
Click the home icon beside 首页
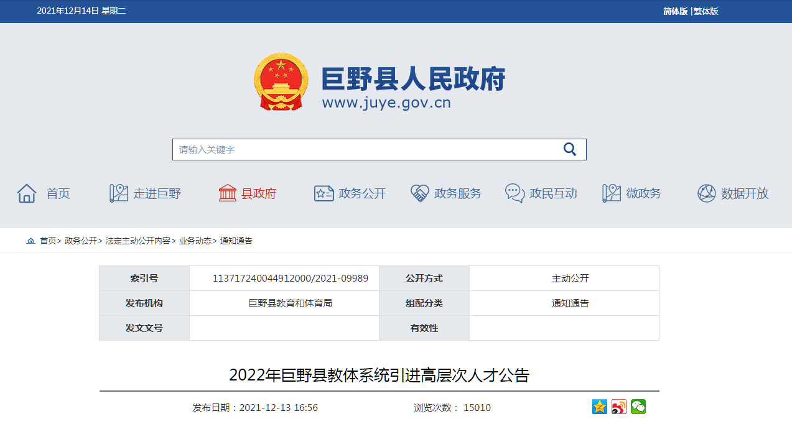pos(27,193)
